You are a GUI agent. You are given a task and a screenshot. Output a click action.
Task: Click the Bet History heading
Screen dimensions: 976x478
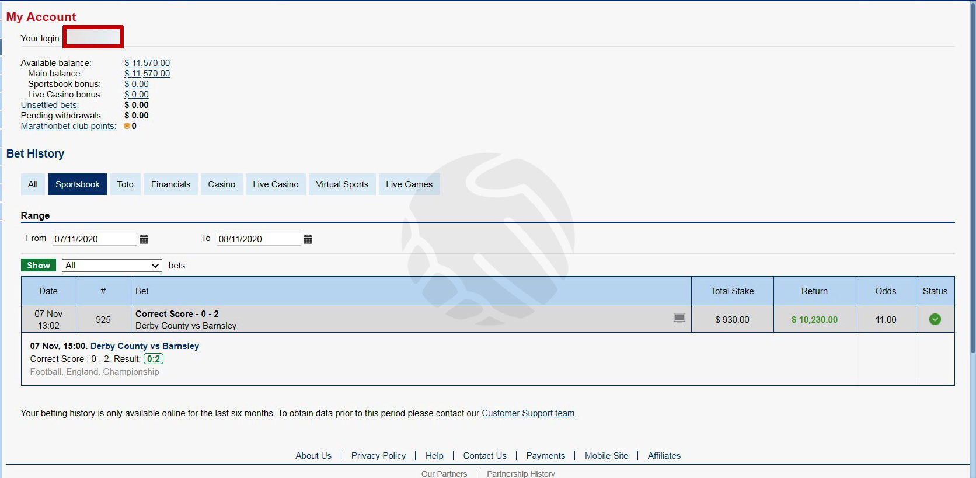(x=36, y=154)
